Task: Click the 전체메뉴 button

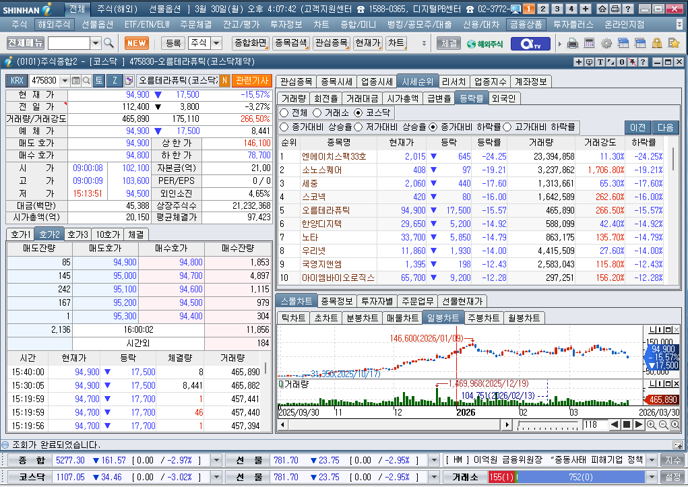Action: [26, 43]
